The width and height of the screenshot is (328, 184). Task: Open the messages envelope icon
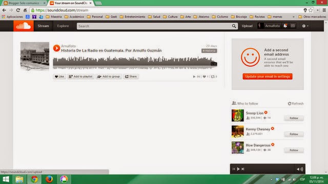pos(293,26)
